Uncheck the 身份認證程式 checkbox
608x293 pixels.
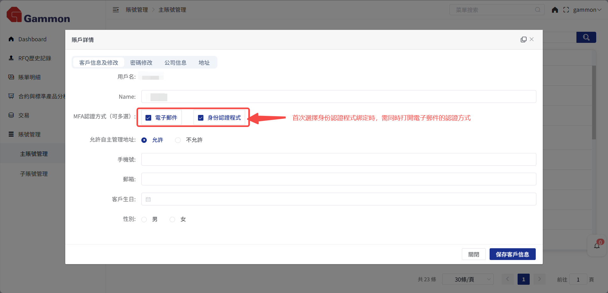tap(201, 118)
